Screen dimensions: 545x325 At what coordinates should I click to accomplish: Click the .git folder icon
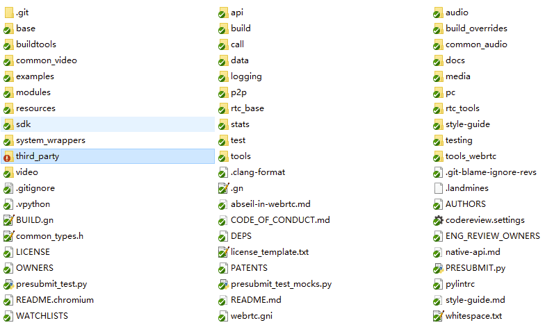point(8,12)
